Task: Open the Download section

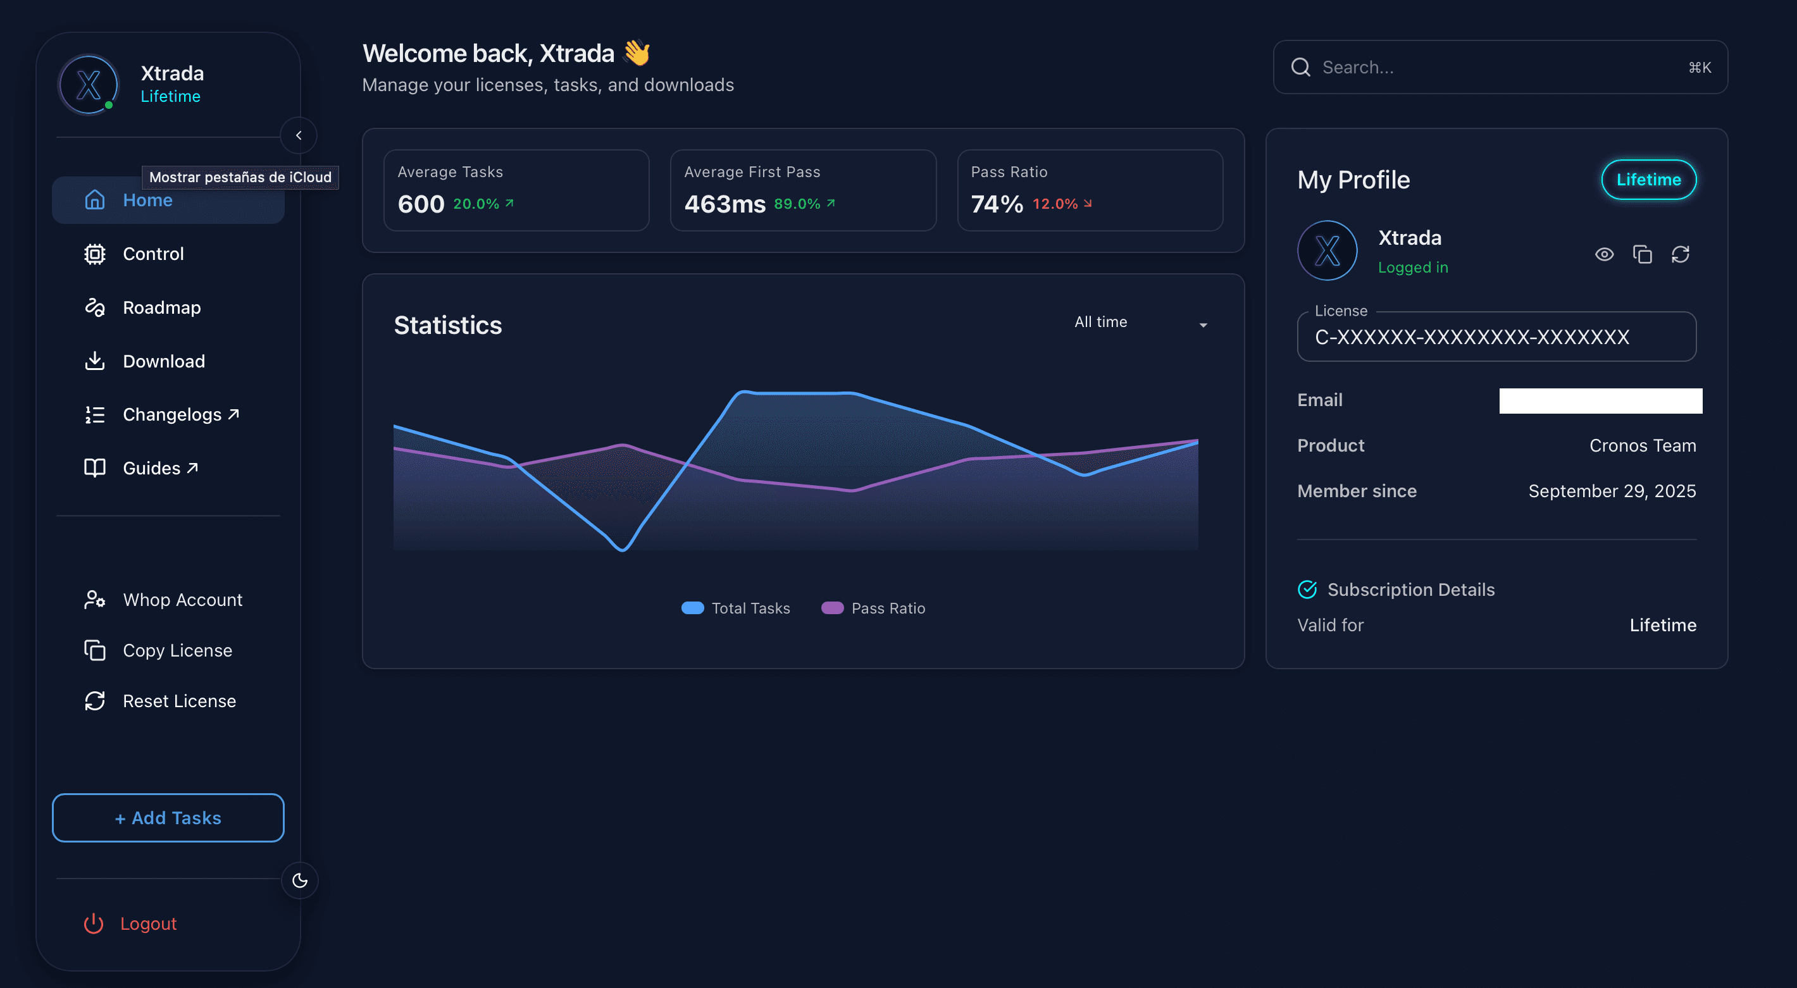Action: tap(163, 361)
